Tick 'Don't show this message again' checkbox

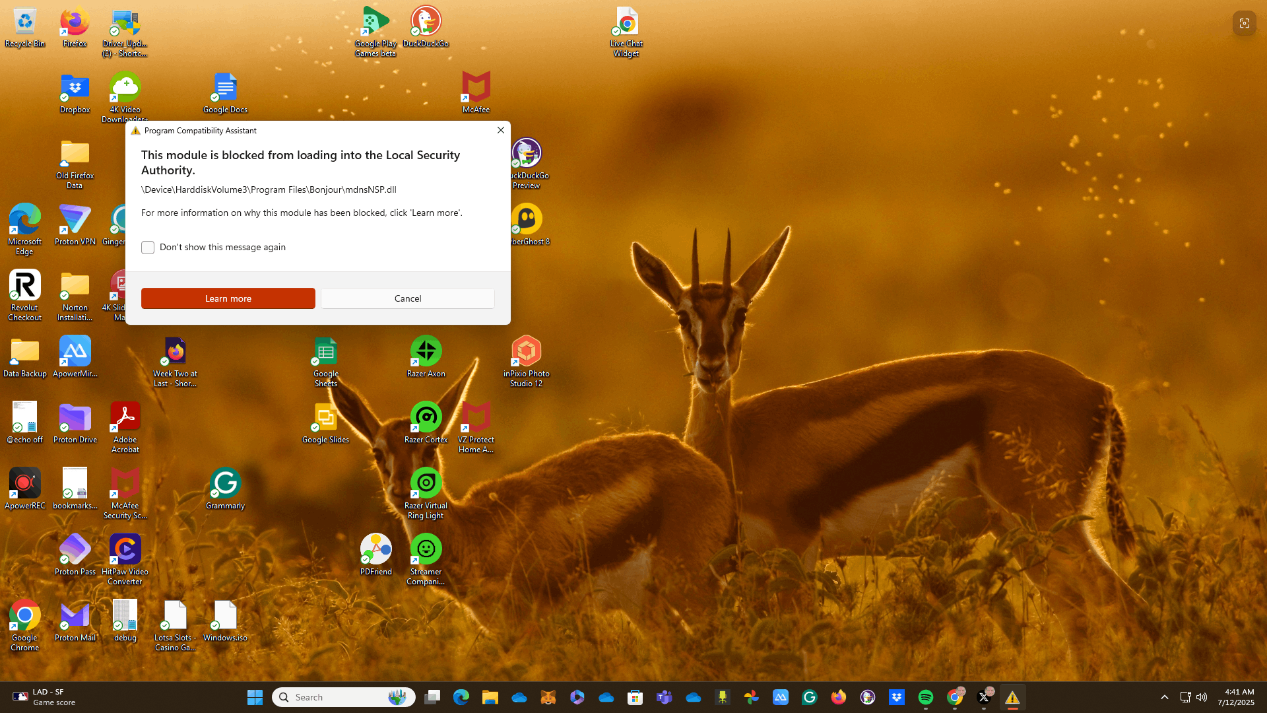click(x=148, y=248)
